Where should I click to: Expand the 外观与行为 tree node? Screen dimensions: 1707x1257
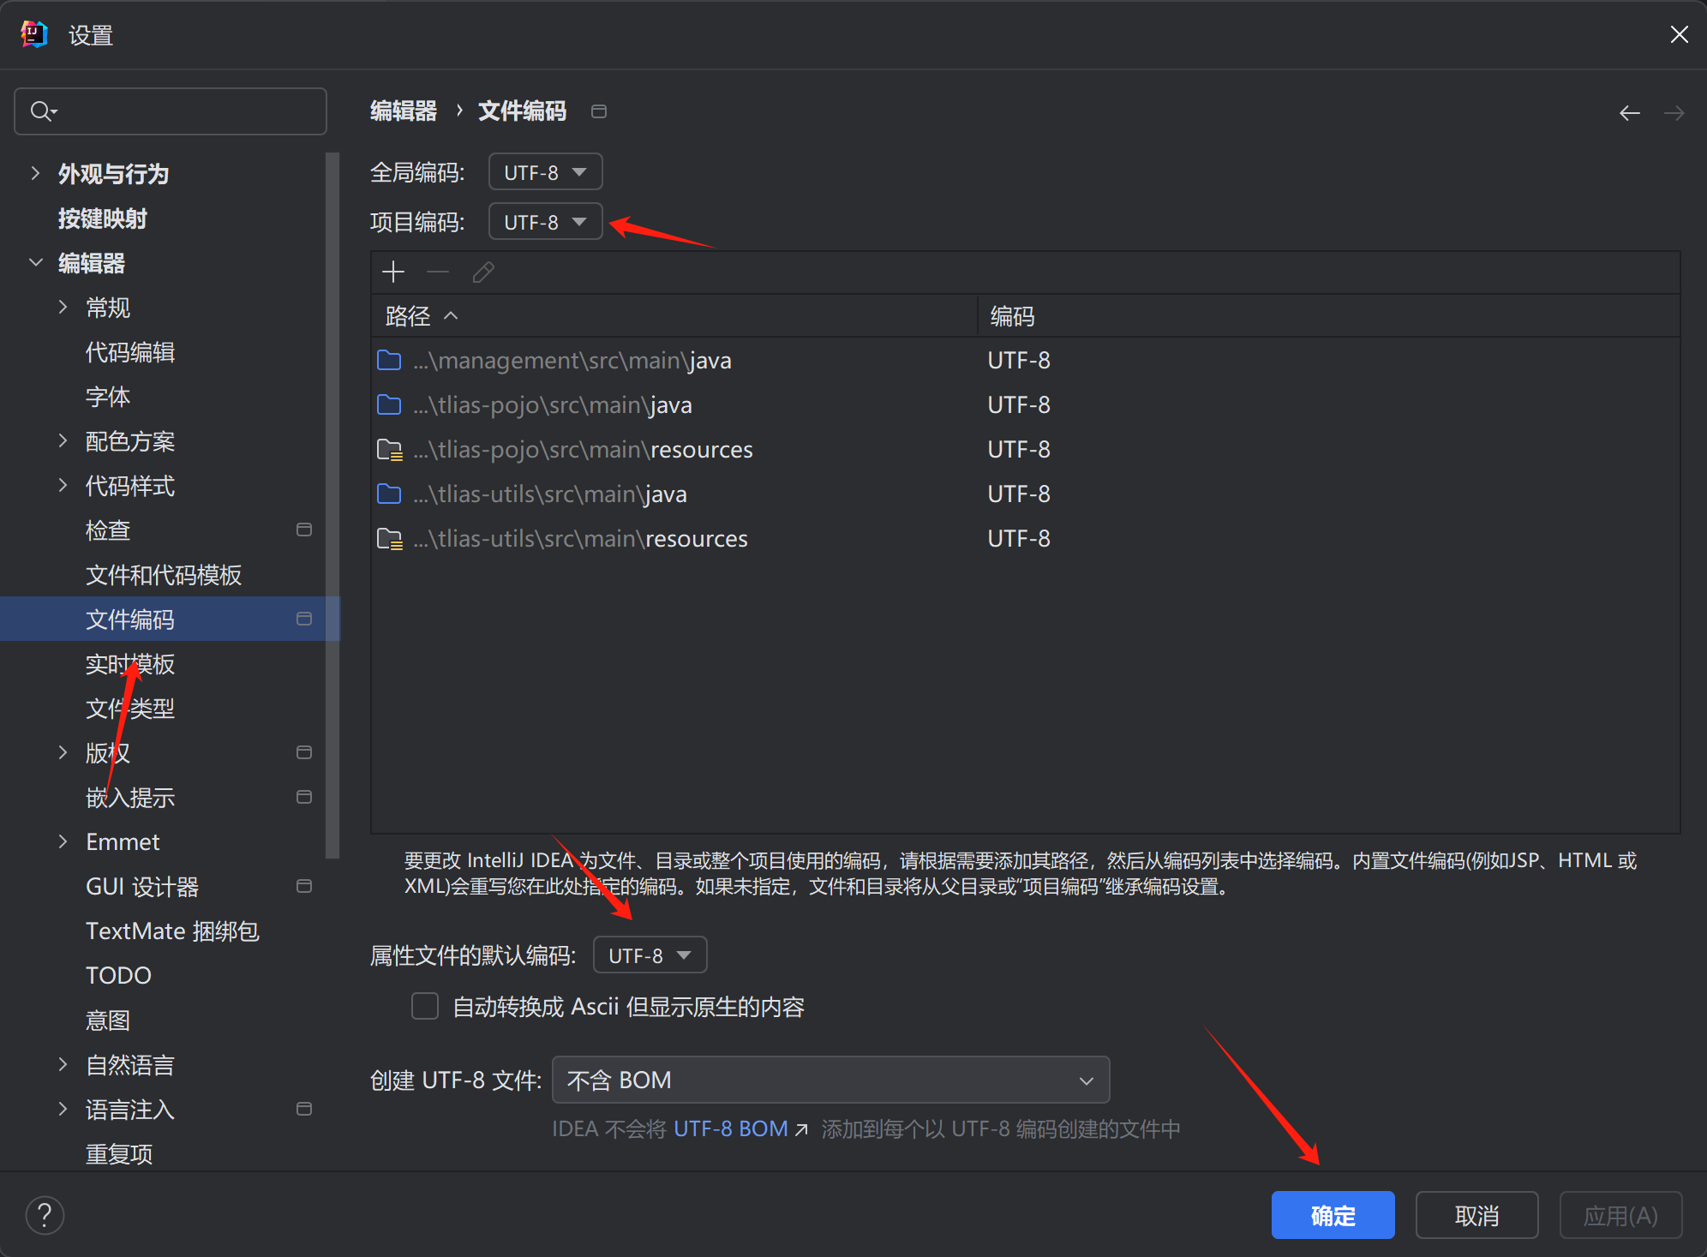point(35,174)
